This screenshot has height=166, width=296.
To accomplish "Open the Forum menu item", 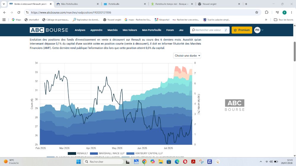I will pyautogui.click(x=170, y=30).
